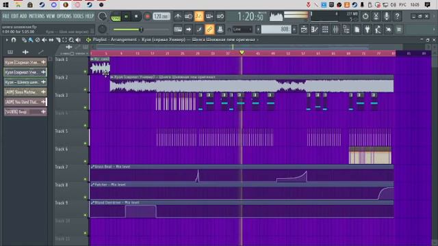Select the playlist slip tool
The image size is (438, 246).
tap(51, 40)
